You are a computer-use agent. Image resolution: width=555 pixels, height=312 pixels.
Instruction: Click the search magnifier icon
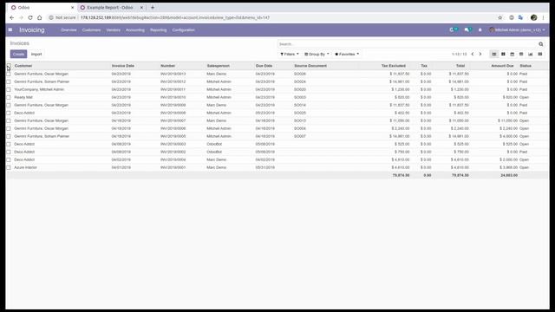pos(541,44)
